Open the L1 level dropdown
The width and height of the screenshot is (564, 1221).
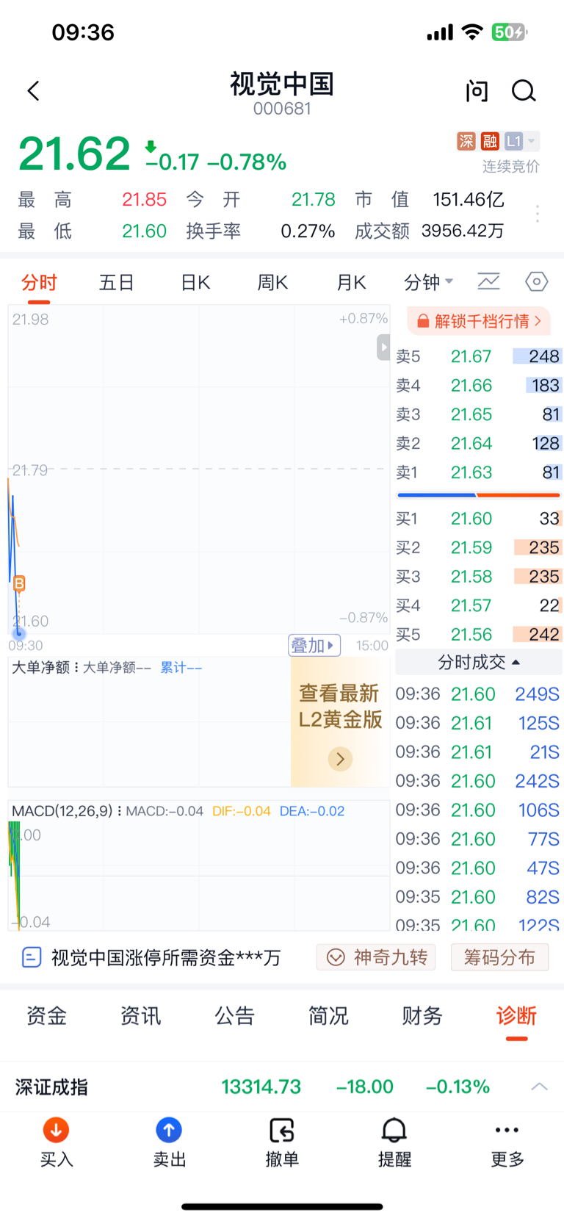pos(522,141)
